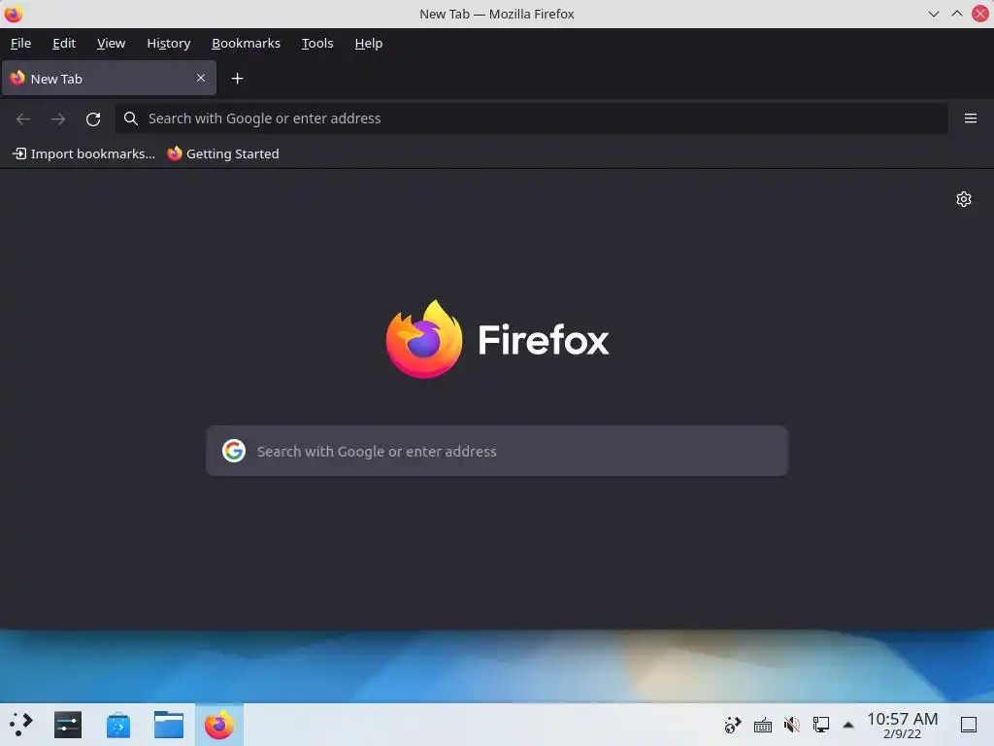Maximize the Firefox window
The width and height of the screenshot is (994, 746).
click(x=956, y=14)
